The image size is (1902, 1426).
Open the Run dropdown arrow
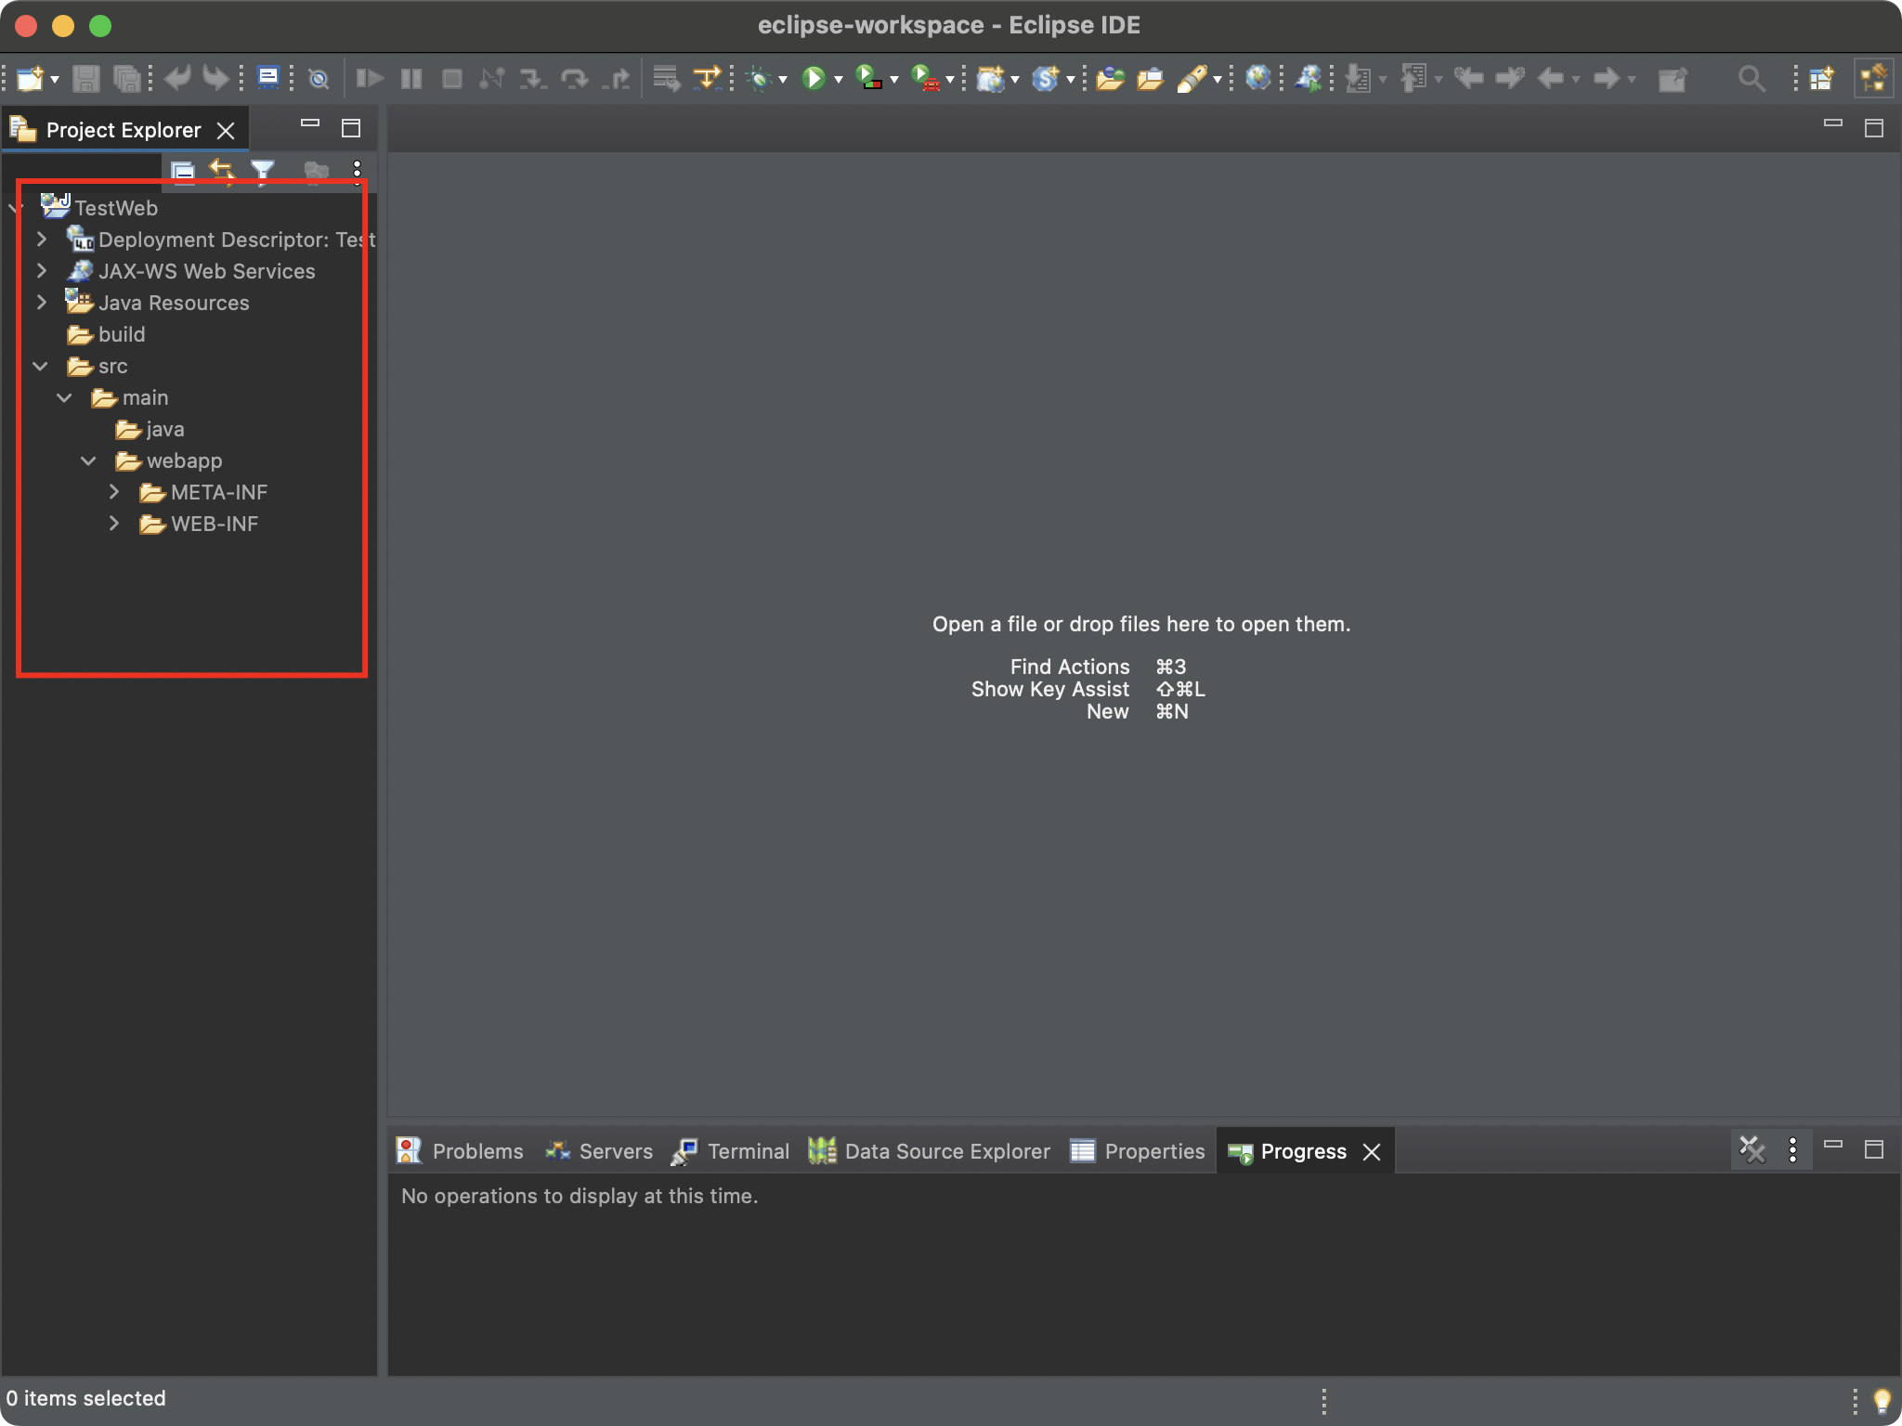839,80
